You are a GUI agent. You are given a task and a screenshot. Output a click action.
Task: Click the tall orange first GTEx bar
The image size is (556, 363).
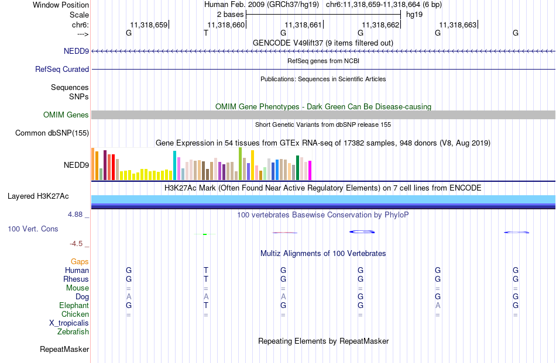point(93,164)
